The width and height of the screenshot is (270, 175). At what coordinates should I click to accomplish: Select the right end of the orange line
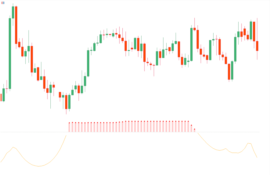[x=257, y=157]
